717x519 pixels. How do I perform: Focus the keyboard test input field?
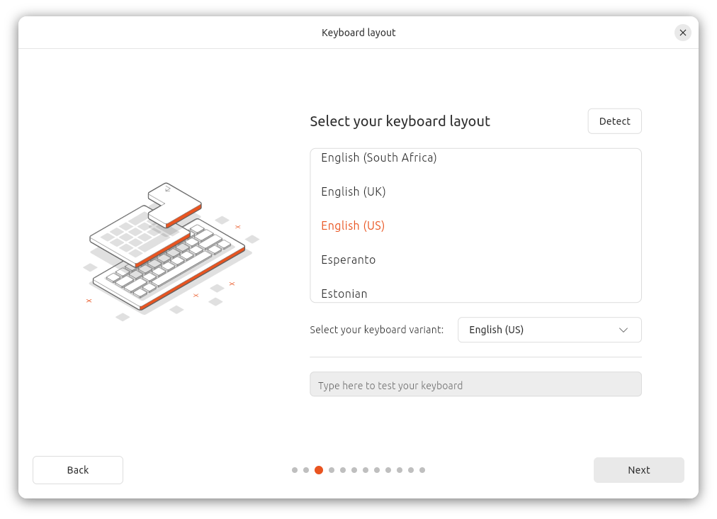click(x=475, y=384)
